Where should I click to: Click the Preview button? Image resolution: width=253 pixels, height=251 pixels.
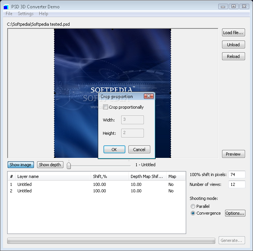click(x=233, y=154)
